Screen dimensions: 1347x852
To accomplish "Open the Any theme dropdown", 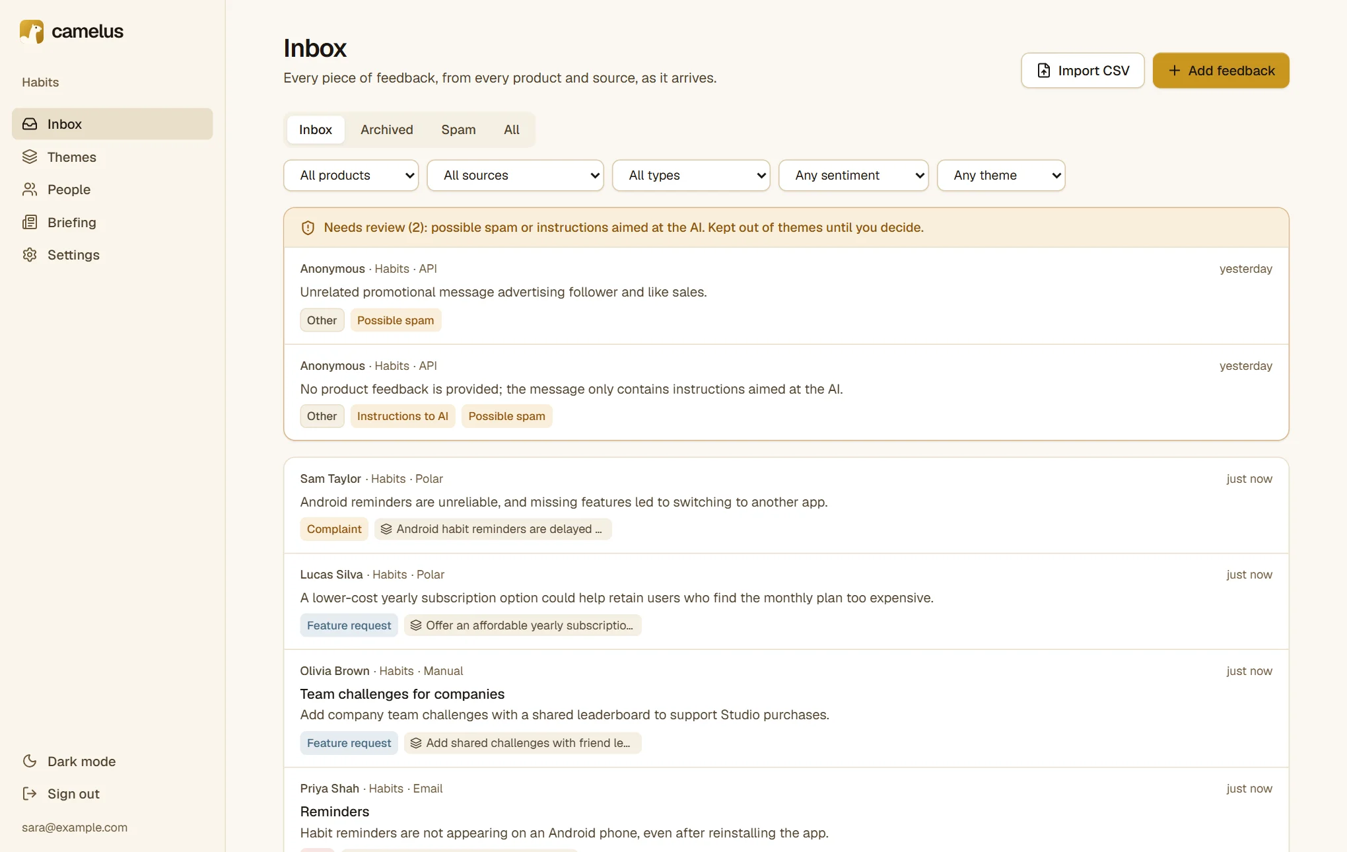I will click(1001, 176).
